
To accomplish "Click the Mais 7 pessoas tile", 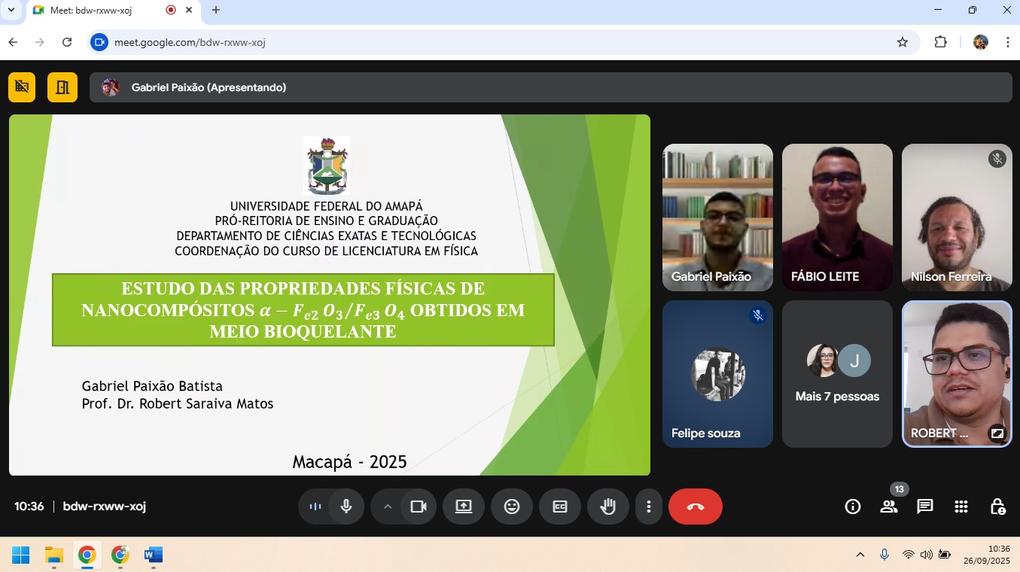I will (837, 374).
